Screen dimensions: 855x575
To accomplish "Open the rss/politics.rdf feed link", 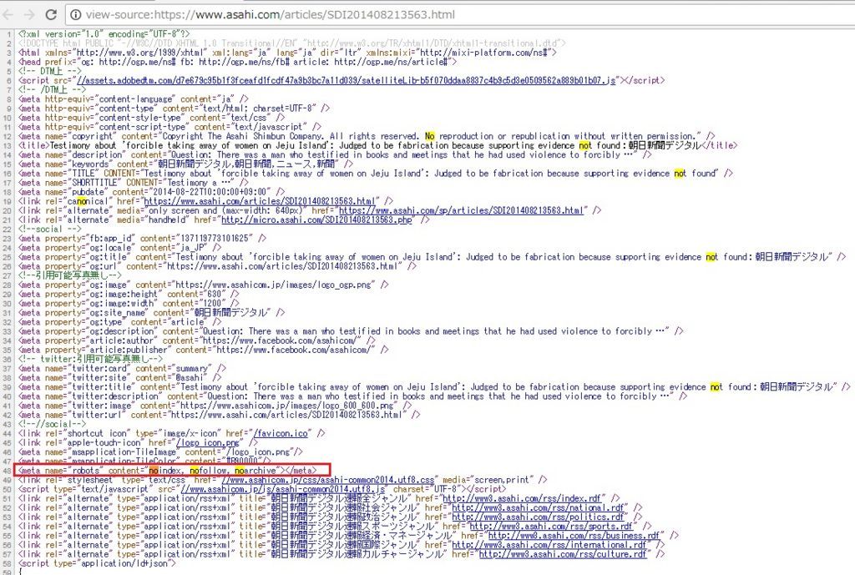I will (x=538, y=517).
